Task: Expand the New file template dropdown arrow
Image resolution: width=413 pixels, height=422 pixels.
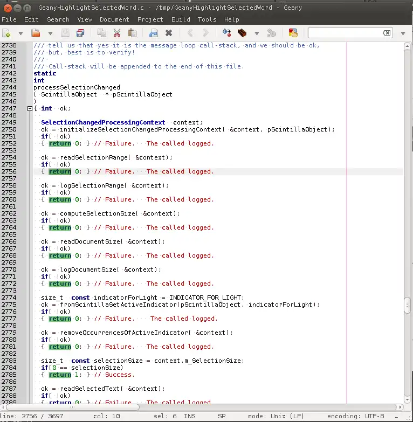Action: (x=20, y=33)
